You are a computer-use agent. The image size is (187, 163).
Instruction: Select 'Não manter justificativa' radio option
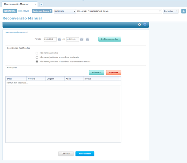[x=37, y=53]
